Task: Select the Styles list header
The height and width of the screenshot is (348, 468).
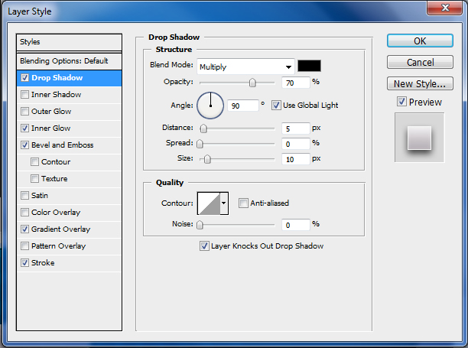Action: tap(70, 42)
